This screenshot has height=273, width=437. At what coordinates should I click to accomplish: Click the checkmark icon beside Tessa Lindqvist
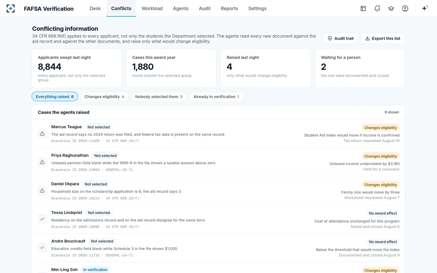[42, 219]
